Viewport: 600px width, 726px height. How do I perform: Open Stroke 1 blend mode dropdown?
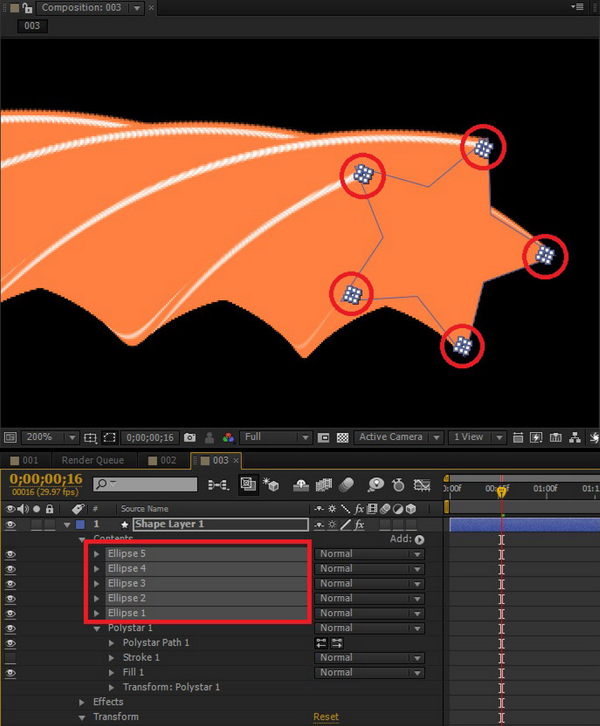369,658
